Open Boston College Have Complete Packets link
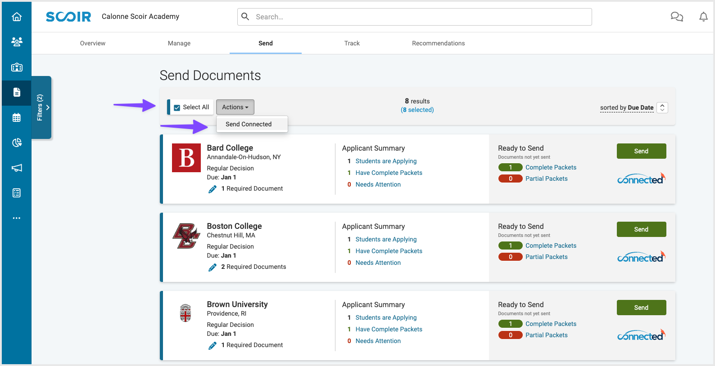715x366 pixels. pyautogui.click(x=389, y=251)
